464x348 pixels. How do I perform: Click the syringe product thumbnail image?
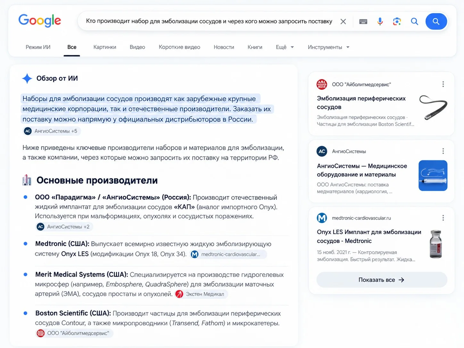[x=433, y=176]
